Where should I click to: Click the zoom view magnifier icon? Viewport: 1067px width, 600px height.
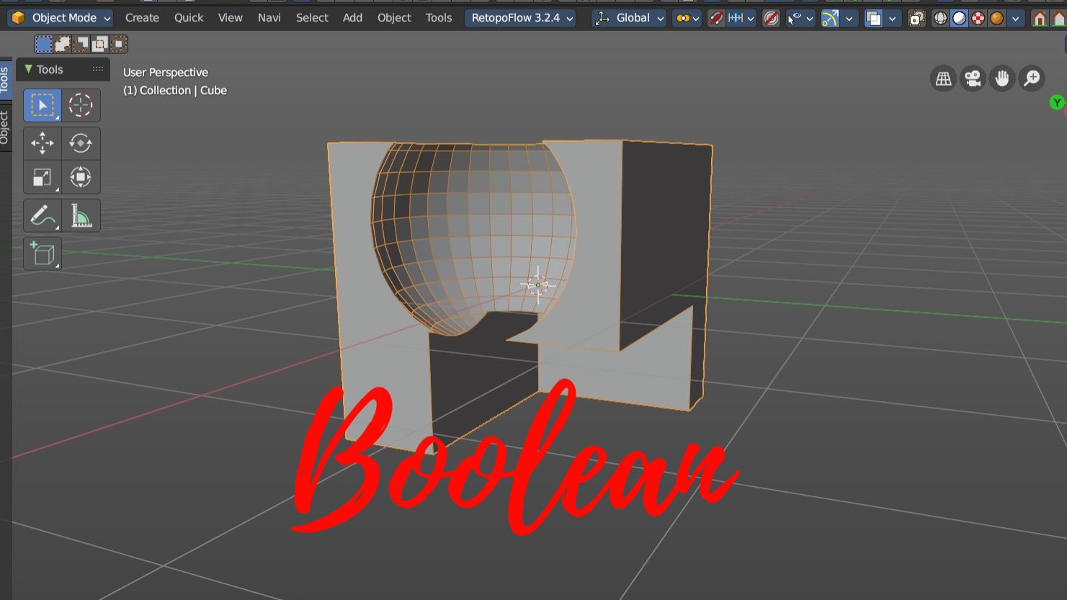point(1032,79)
